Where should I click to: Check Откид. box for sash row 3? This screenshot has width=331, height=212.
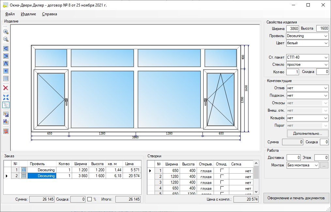222,182
